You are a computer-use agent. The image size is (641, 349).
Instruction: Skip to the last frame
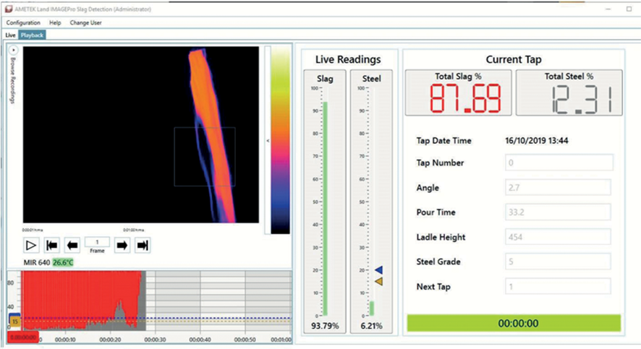coord(143,246)
